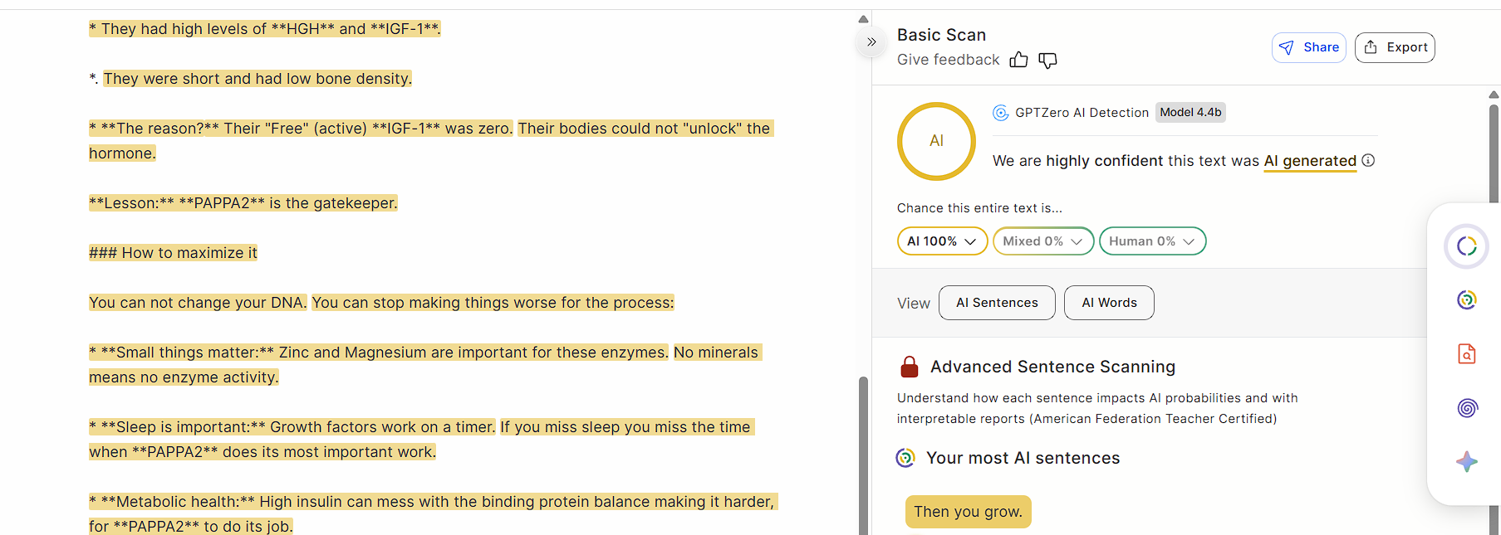Image resolution: width=1501 pixels, height=535 pixels.
Task: Click the text pane scrollbar thumb
Action: coord(863,455)
